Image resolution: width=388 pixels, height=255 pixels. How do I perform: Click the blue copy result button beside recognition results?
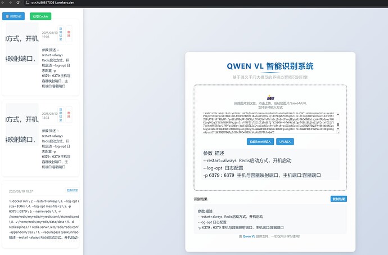339,199
